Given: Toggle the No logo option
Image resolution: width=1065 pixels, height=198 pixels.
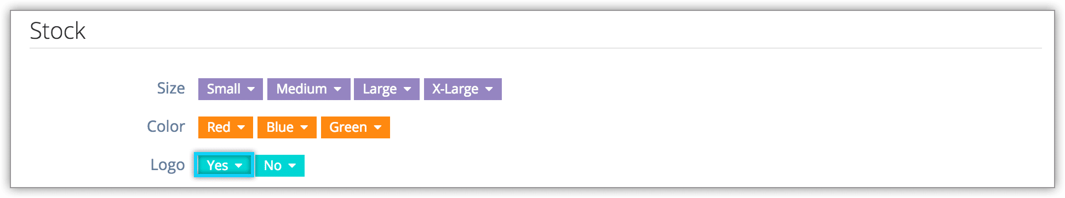Looking at the screenshot, I should click(x=280, y=166).
